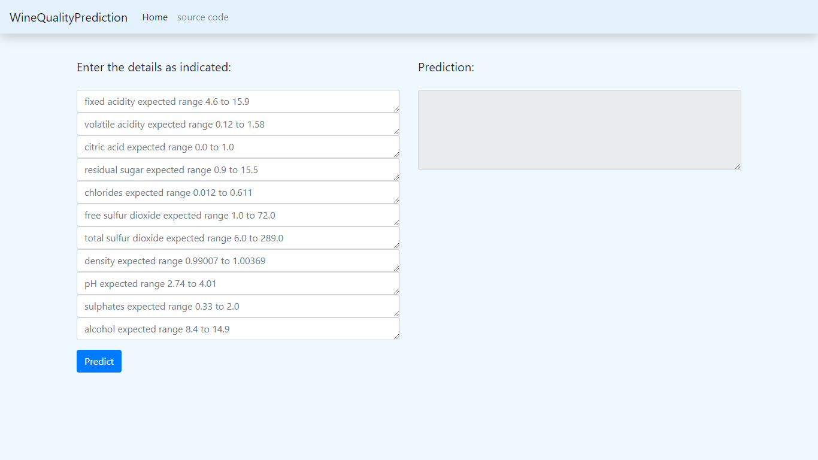Focus the citric acid input field
818x460 pixels.
tap(238, 147)
